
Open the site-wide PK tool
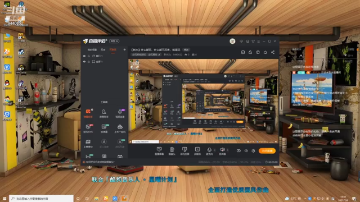coord(88,128)
